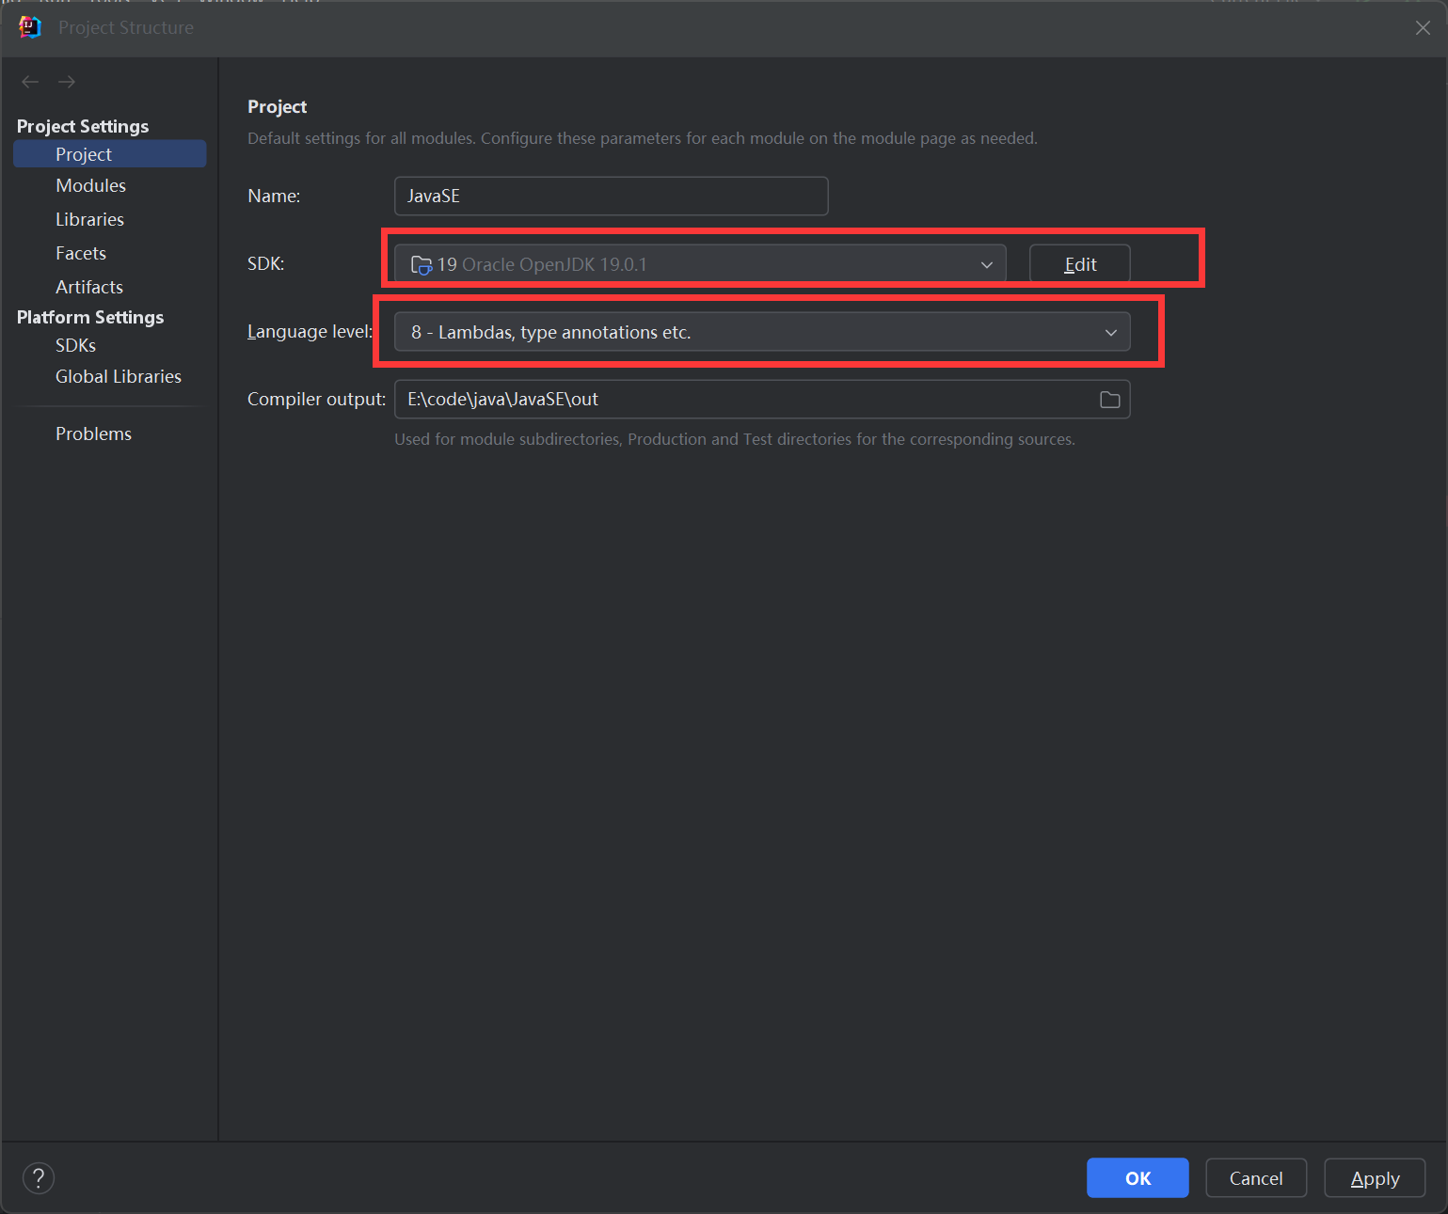This screenshot has height=1214, width=1448.
Task: Click the Edit SDK button
Action: [x=1079, y=264]
